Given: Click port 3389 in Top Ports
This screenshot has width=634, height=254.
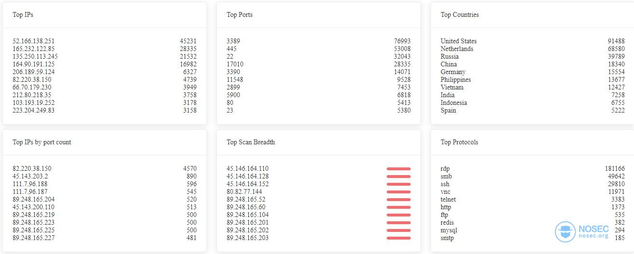Looking at the screenshot, I should [x=233, y=41].
